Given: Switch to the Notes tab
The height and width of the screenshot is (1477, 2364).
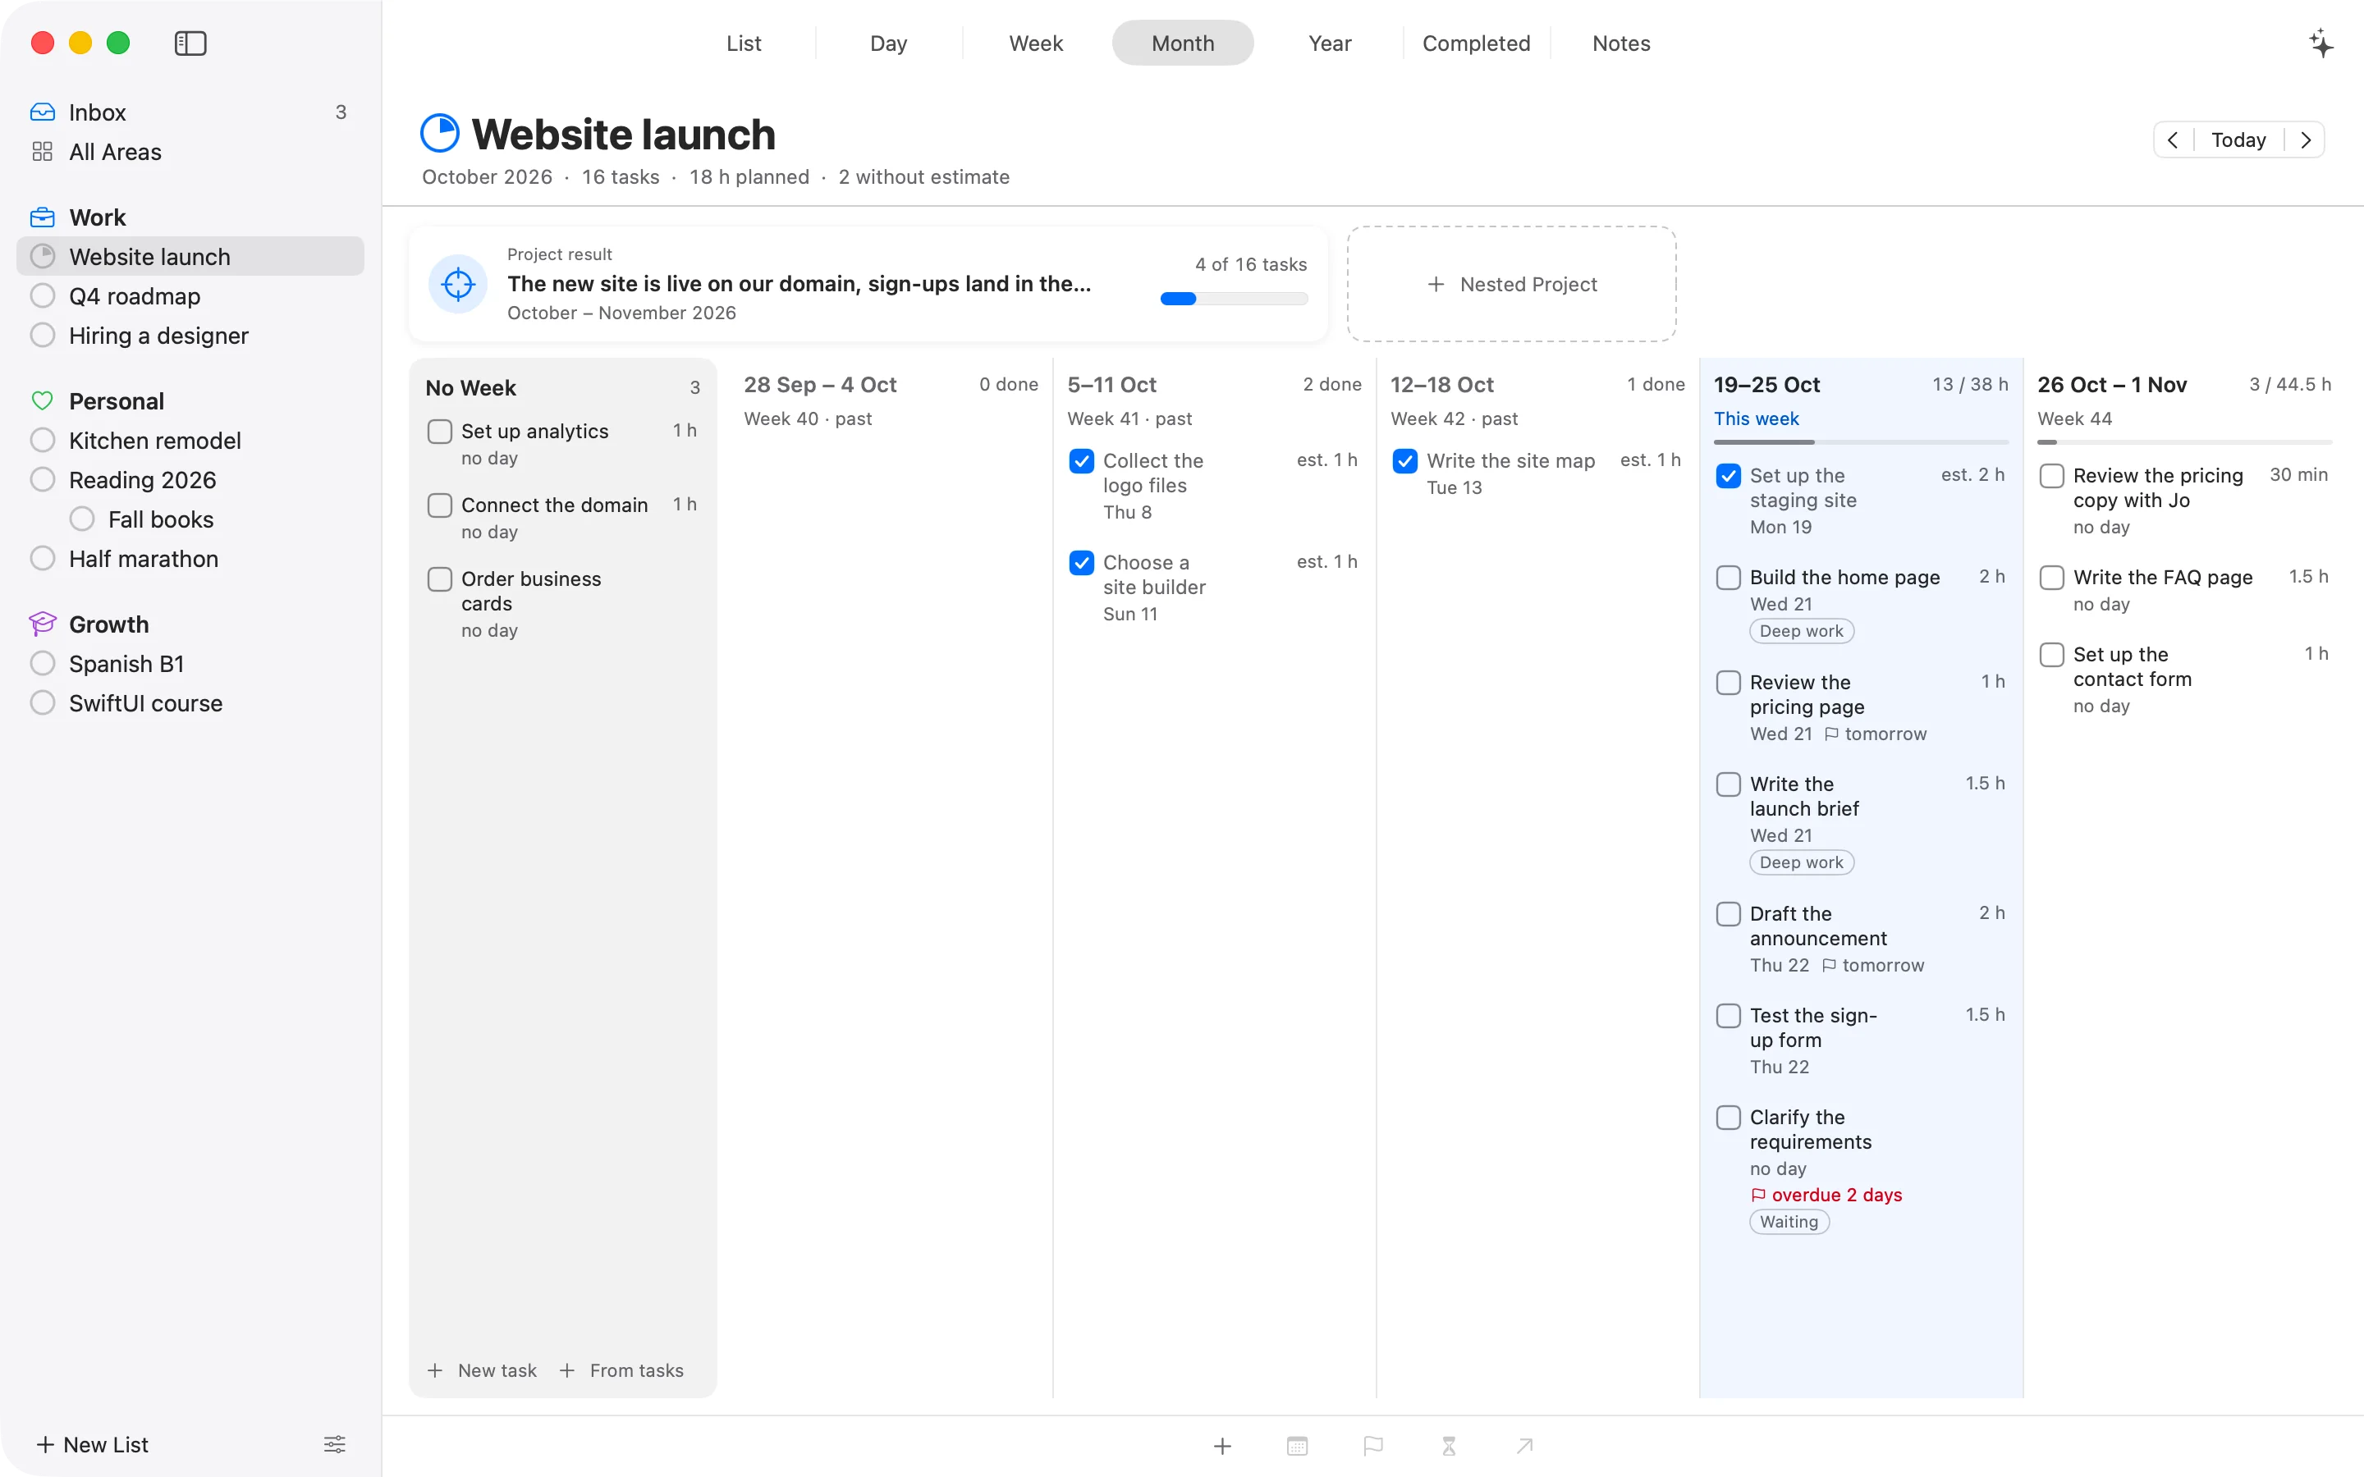Looking at the screenshot, I should pyautogui.click(x=1620, y=43).
